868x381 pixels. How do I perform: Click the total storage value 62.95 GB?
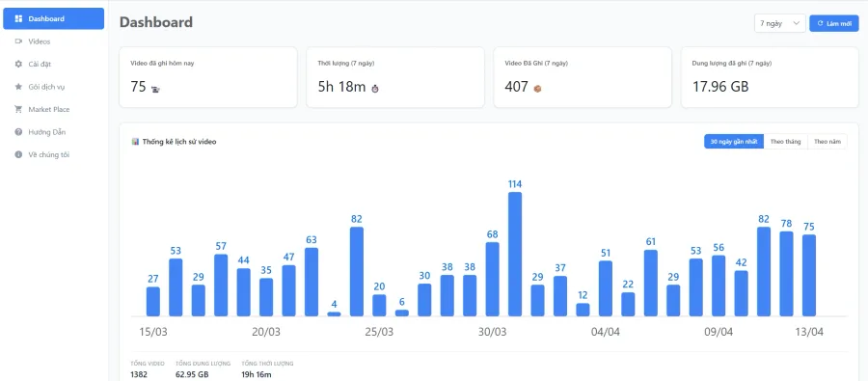pos(192,375)
